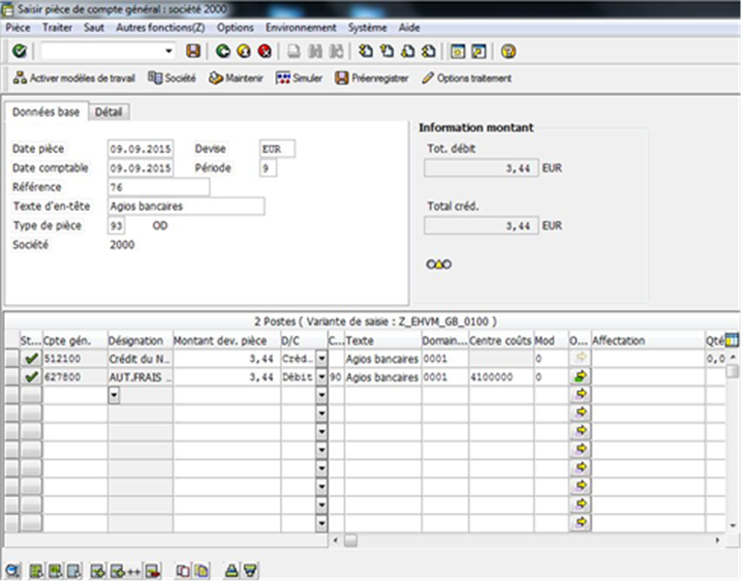Click the line detail magnifier icon

[x=13, y=570]
